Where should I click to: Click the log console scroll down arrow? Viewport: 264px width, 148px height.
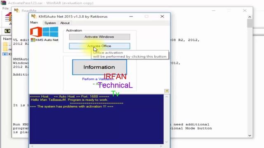coord(167,142)
